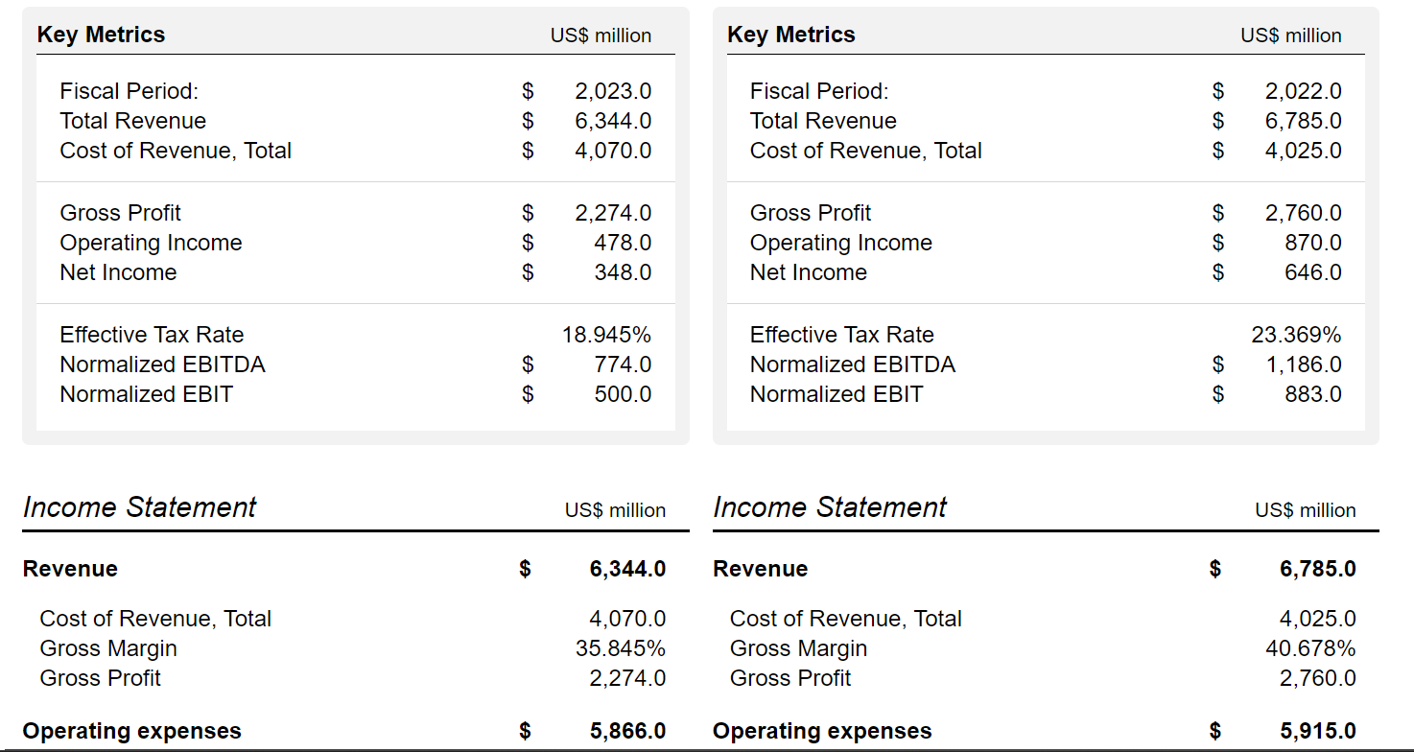1414x752 pixels.
Task: Select Operating Income value 478.0
Action: coord(623,243)
